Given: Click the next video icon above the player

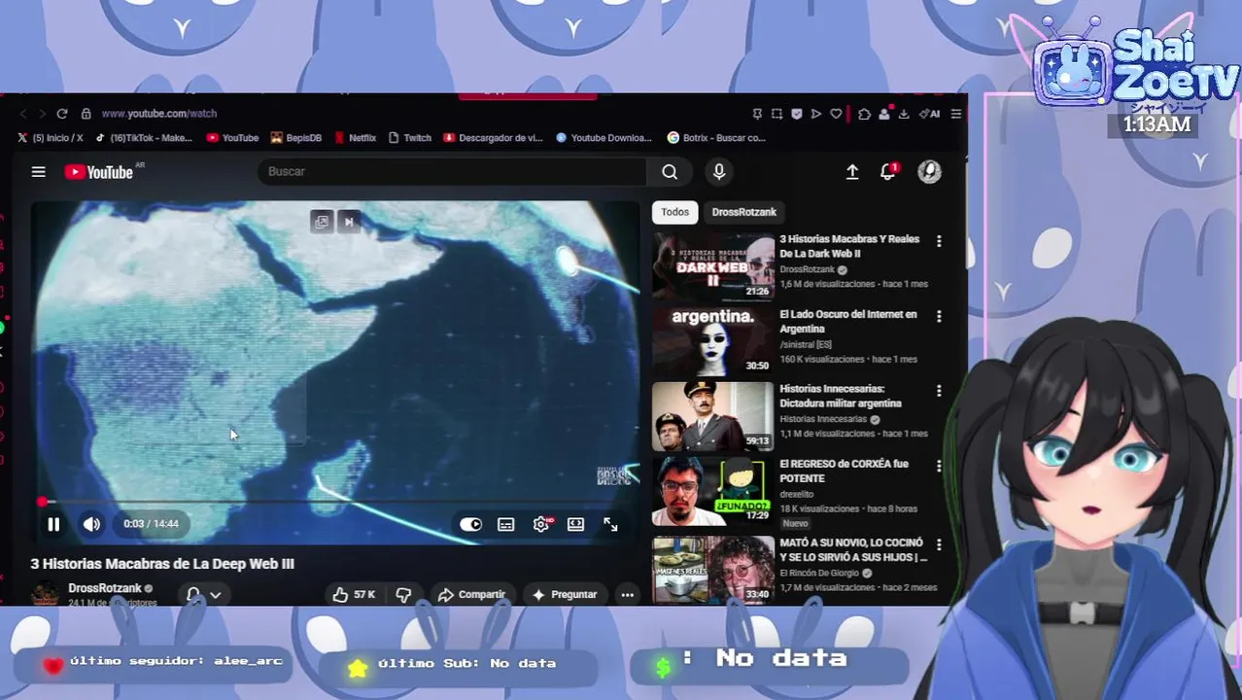Looking at the screenshot, I should pos(349,222).
